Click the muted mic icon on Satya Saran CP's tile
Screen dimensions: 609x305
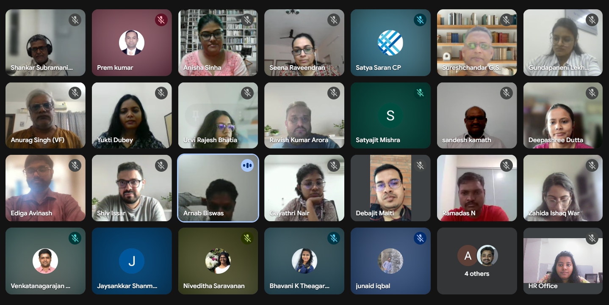420,20
